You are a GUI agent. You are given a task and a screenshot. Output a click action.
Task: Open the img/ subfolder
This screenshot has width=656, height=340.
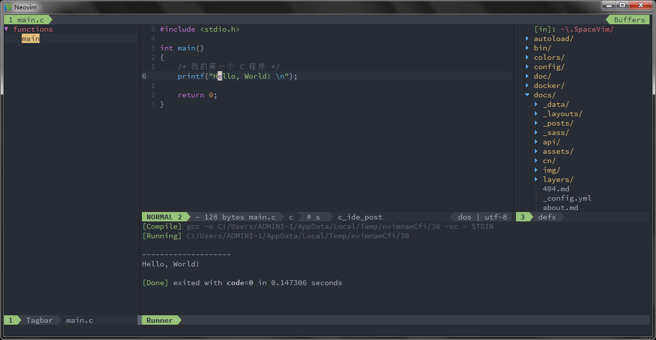pyautogui.click(x=551, y=170)
